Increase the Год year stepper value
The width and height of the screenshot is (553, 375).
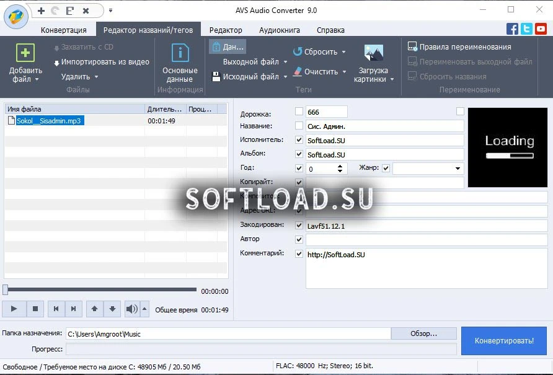(340, 165)
